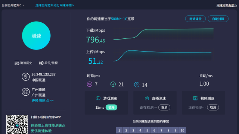Screen dimensions: 239x134
Task: Rate the network speed as 8
Action: click(x=168, y=130)
